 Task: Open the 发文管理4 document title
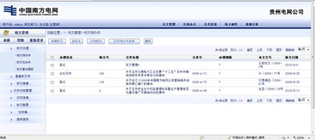(x=133, y=65)
